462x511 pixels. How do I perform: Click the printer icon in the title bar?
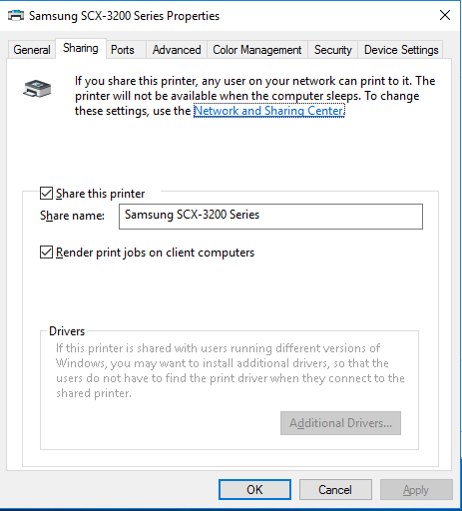tap(16, 15)
